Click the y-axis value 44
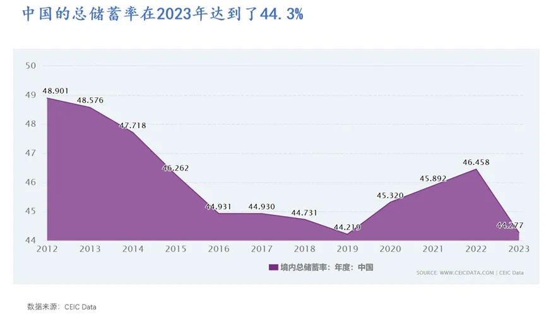The width and height of the screenshot is (546, 321). click(x=31, y=240)
